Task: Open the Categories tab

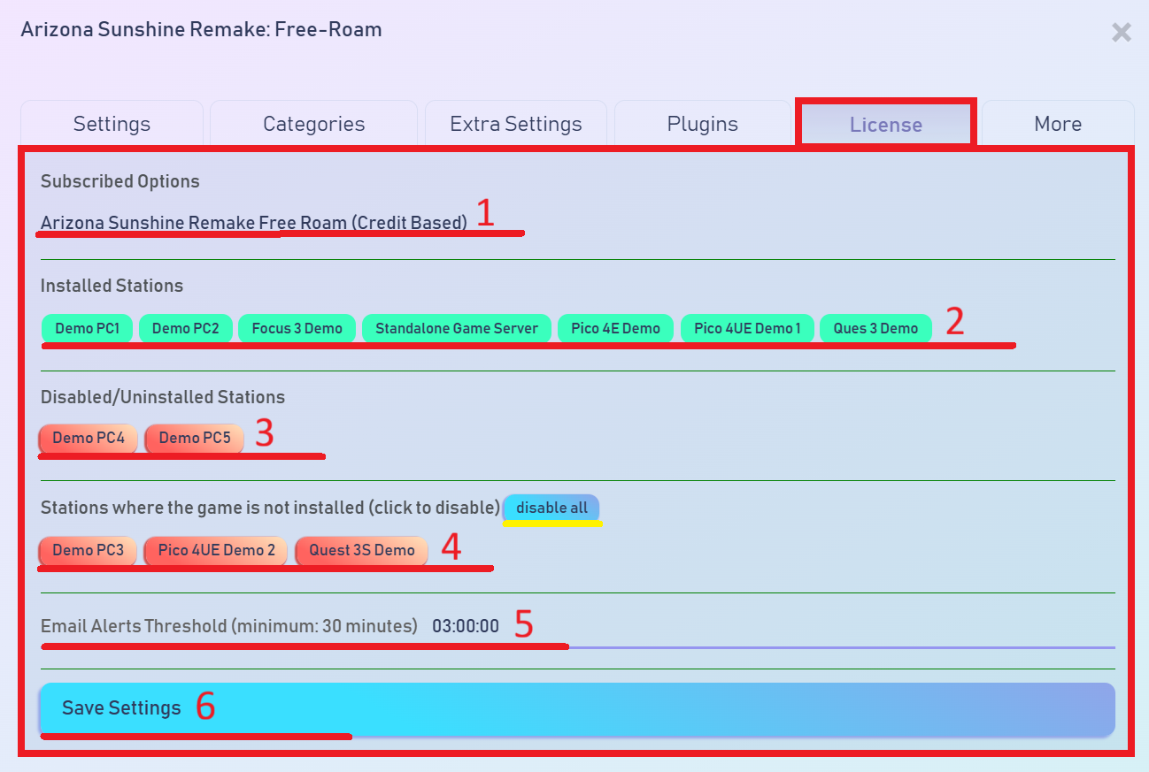Action: click(313, 124)
